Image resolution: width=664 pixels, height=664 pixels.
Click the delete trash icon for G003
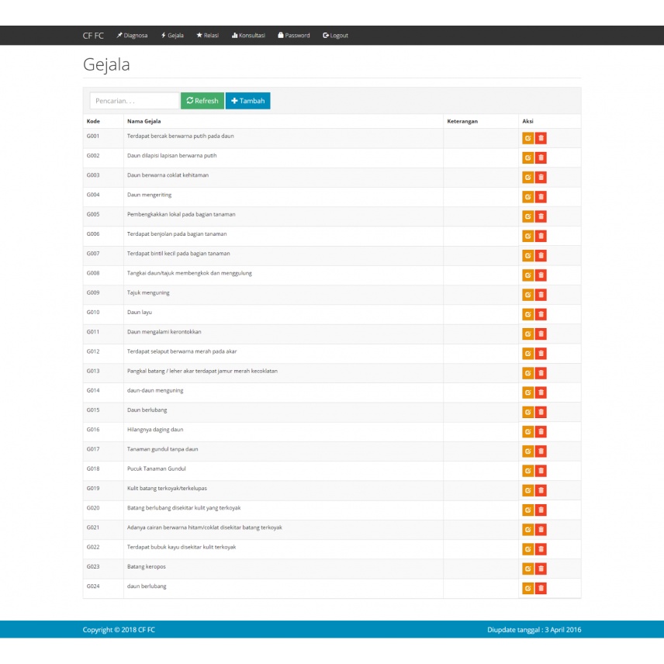tap(541, 177)
